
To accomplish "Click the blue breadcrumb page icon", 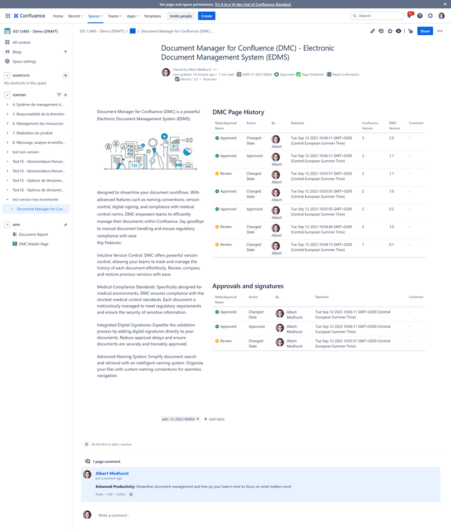I will click(133, 31).
